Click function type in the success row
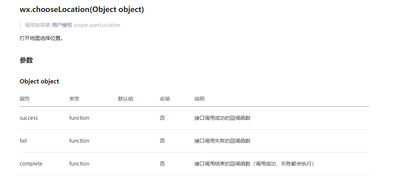396x188 pixels. click(x=79, y=118)
